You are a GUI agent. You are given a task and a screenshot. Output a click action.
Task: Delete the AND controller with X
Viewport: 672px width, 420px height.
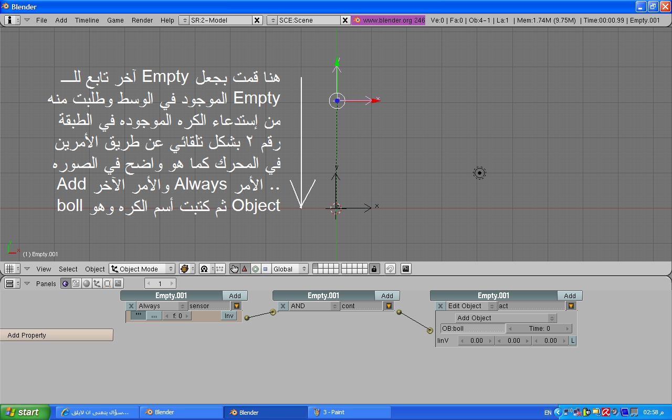pyautogui.click(x=283, y=306)
